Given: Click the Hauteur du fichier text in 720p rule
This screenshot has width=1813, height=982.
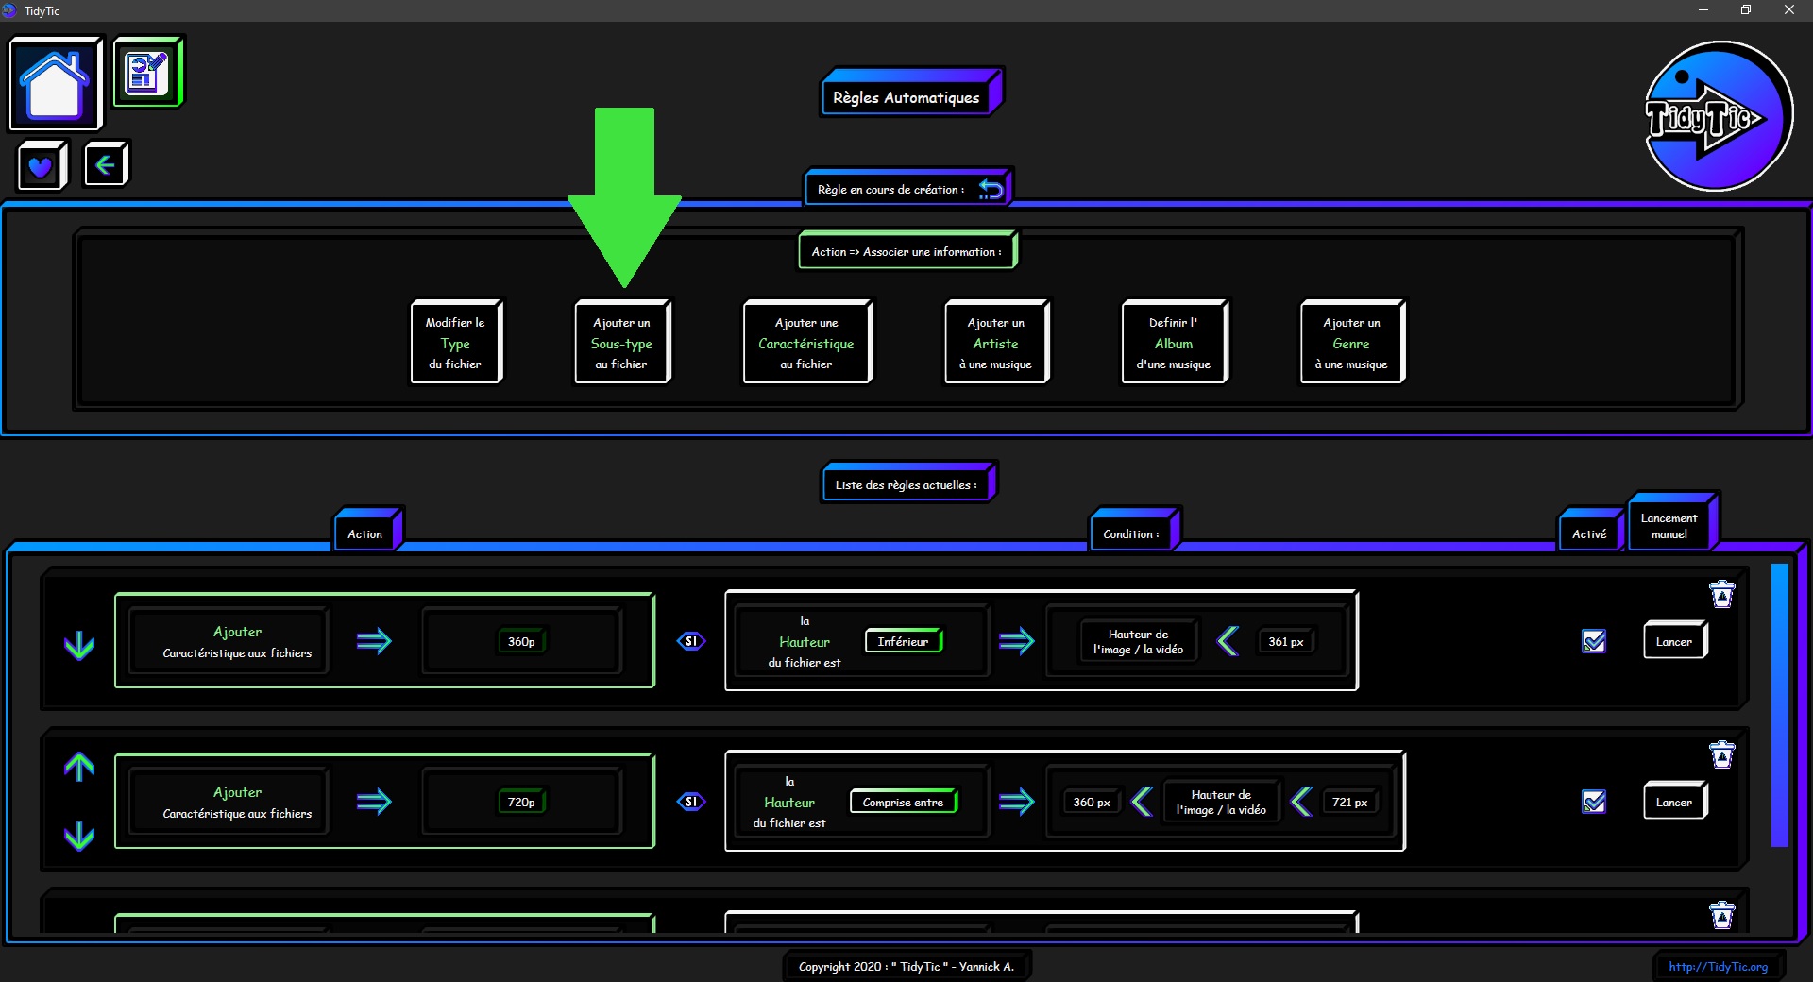Looking at the screenshot, I should point(789,802).
